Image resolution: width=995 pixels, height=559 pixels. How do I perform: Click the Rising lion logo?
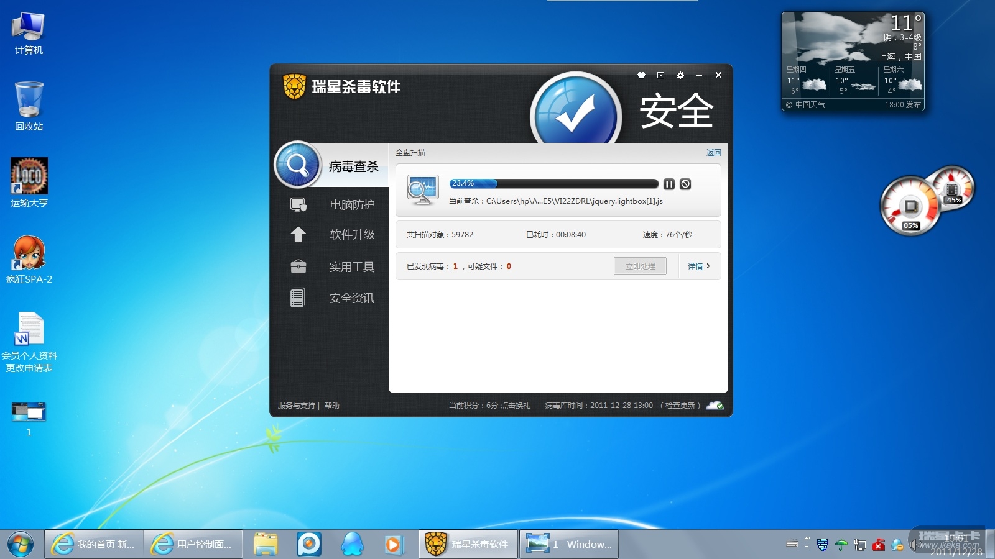294,86
